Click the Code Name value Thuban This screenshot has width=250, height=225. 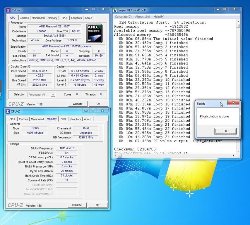pos(42,31)
